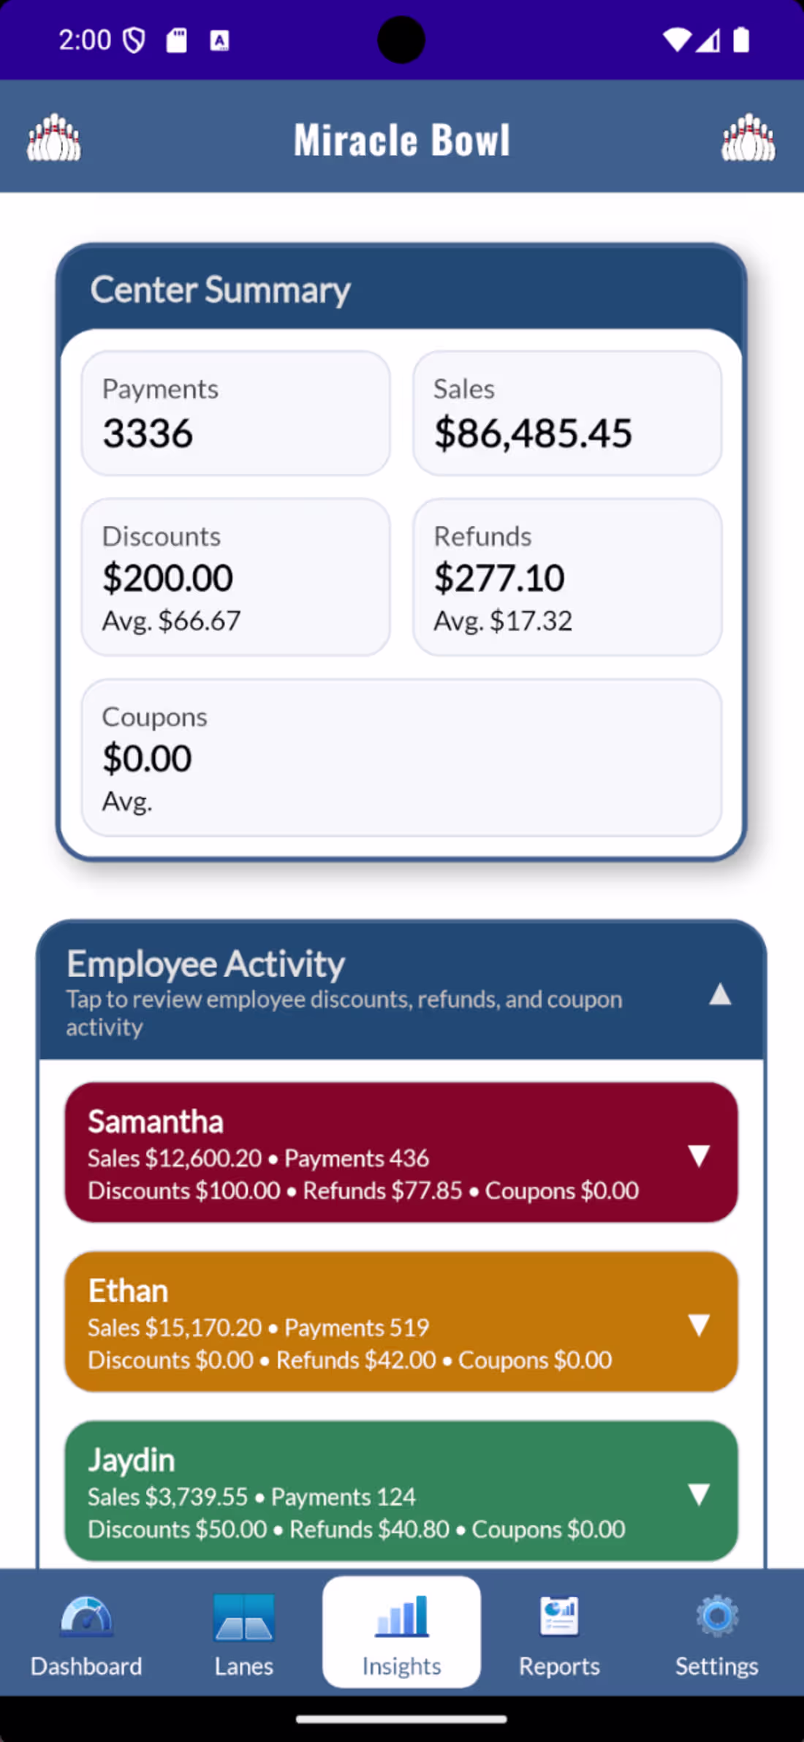Expand Samantha's activity details arrow

(x=699, y=1155)
